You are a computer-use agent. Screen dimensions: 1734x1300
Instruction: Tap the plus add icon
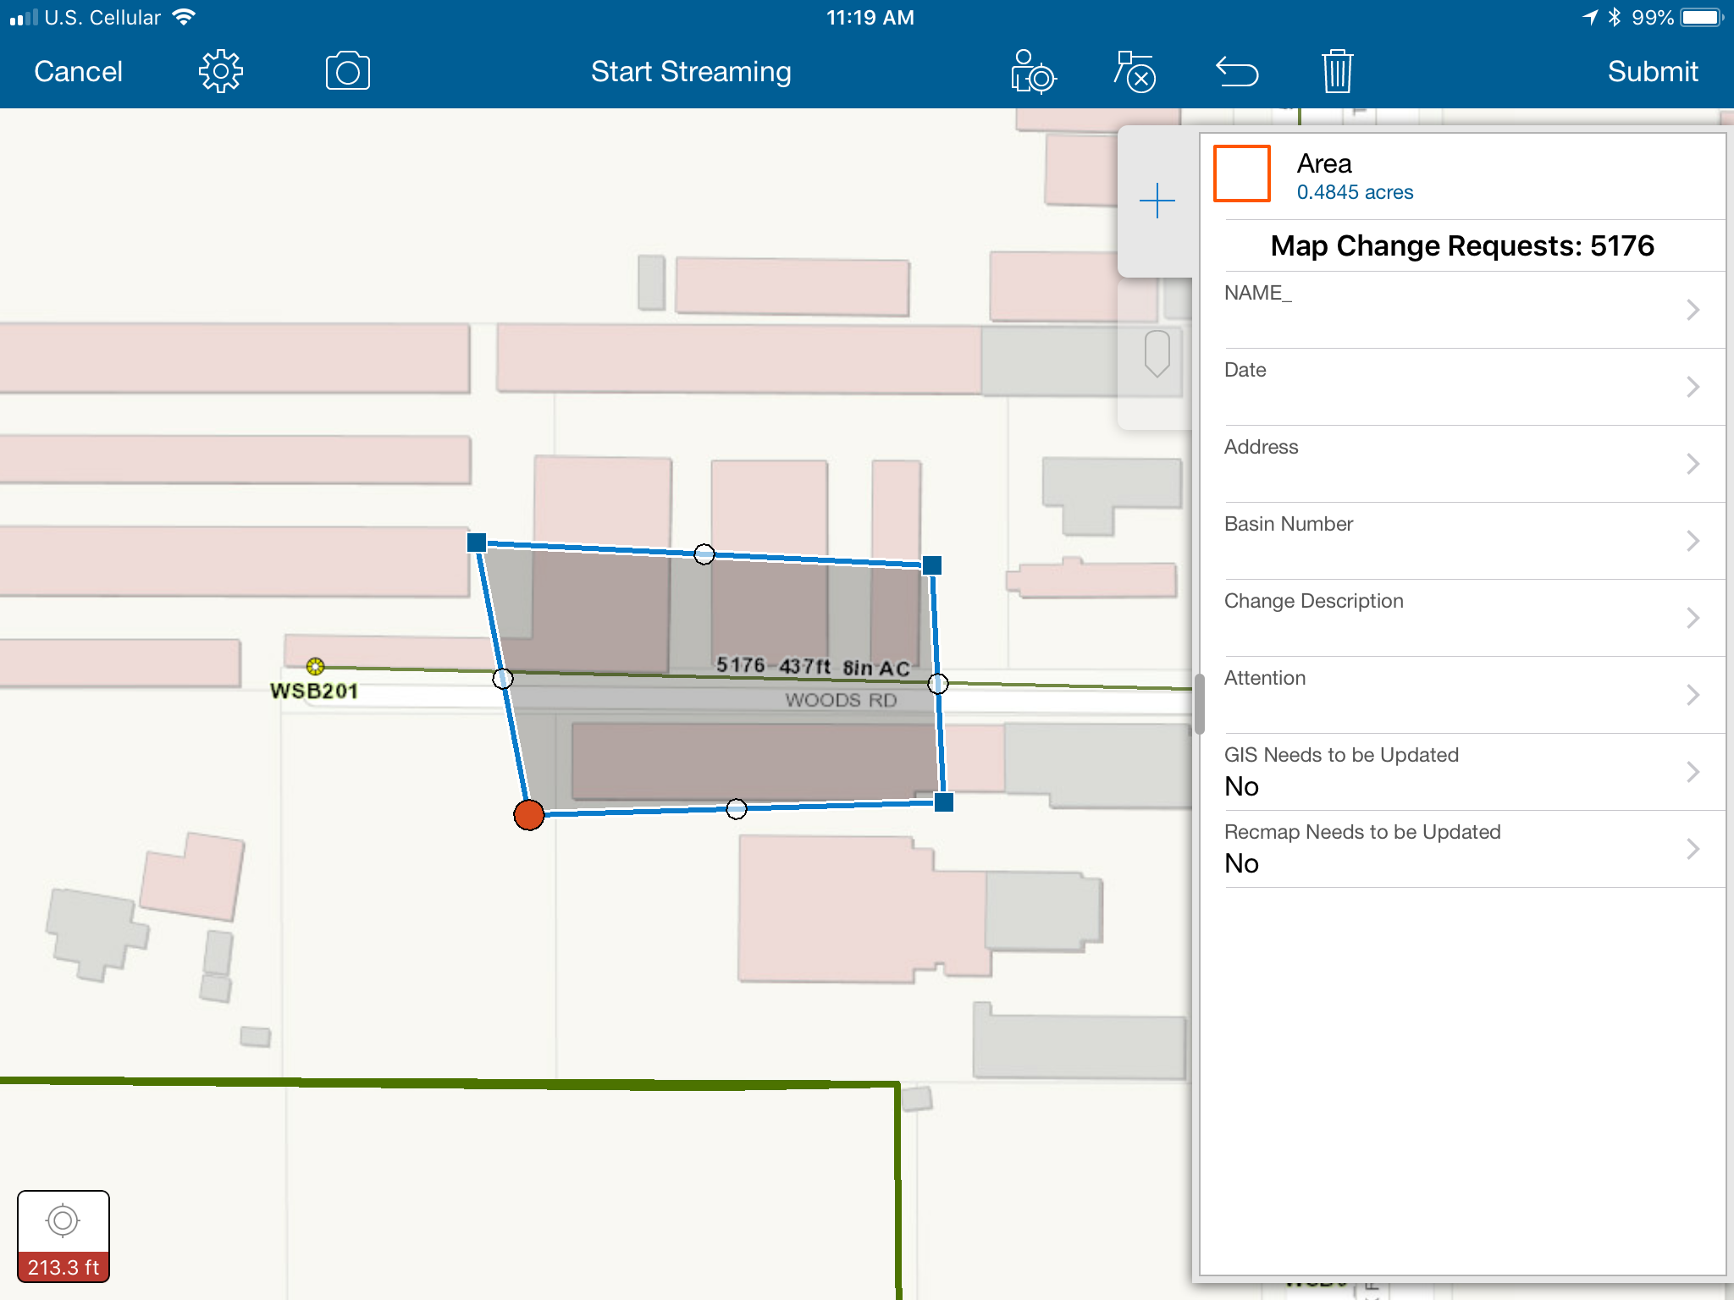coord(1157,201)
